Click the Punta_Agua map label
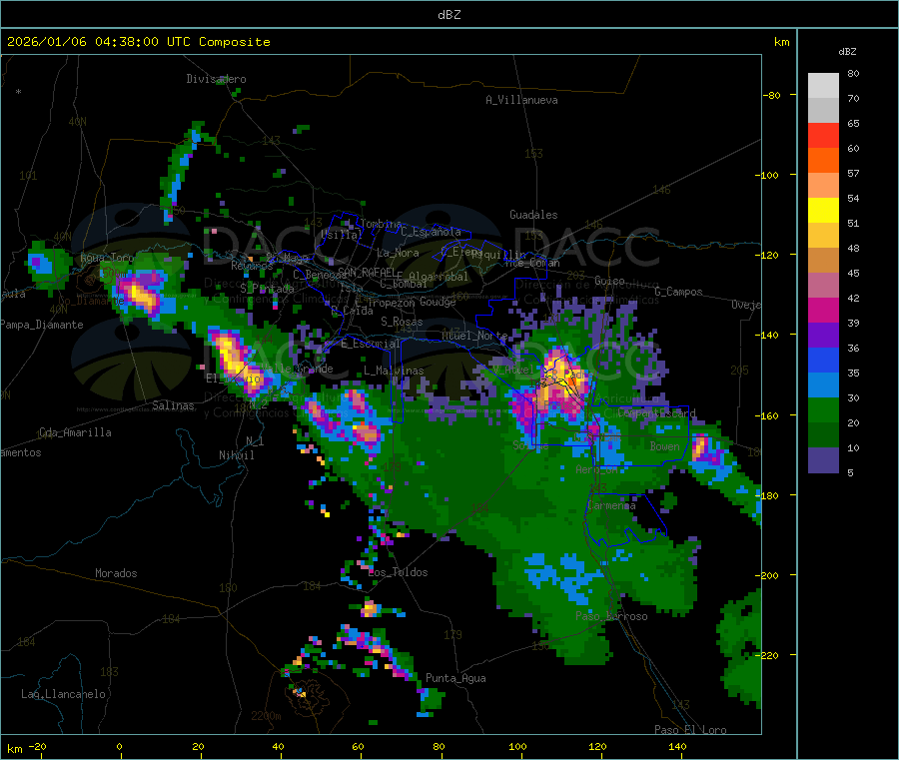The height and width of the screenshot is (760, 899). (455, 678)
